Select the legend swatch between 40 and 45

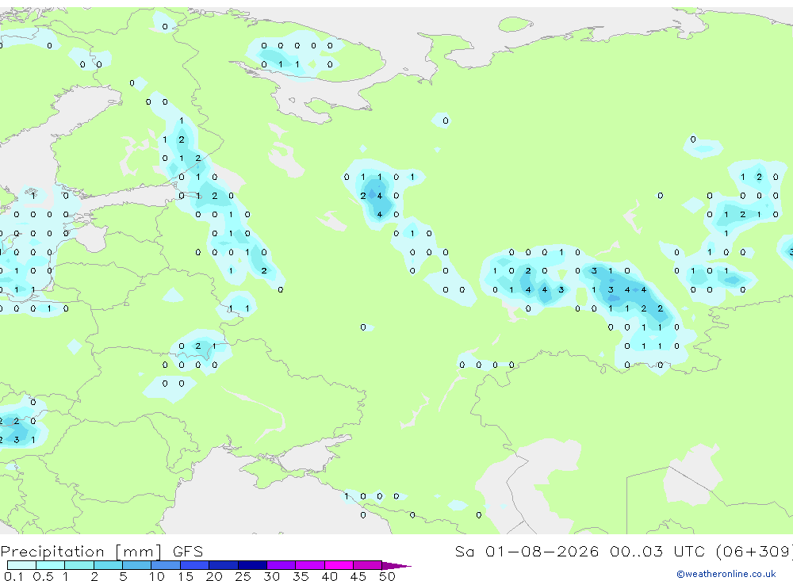pyautogui.click(x=339, y=565)
